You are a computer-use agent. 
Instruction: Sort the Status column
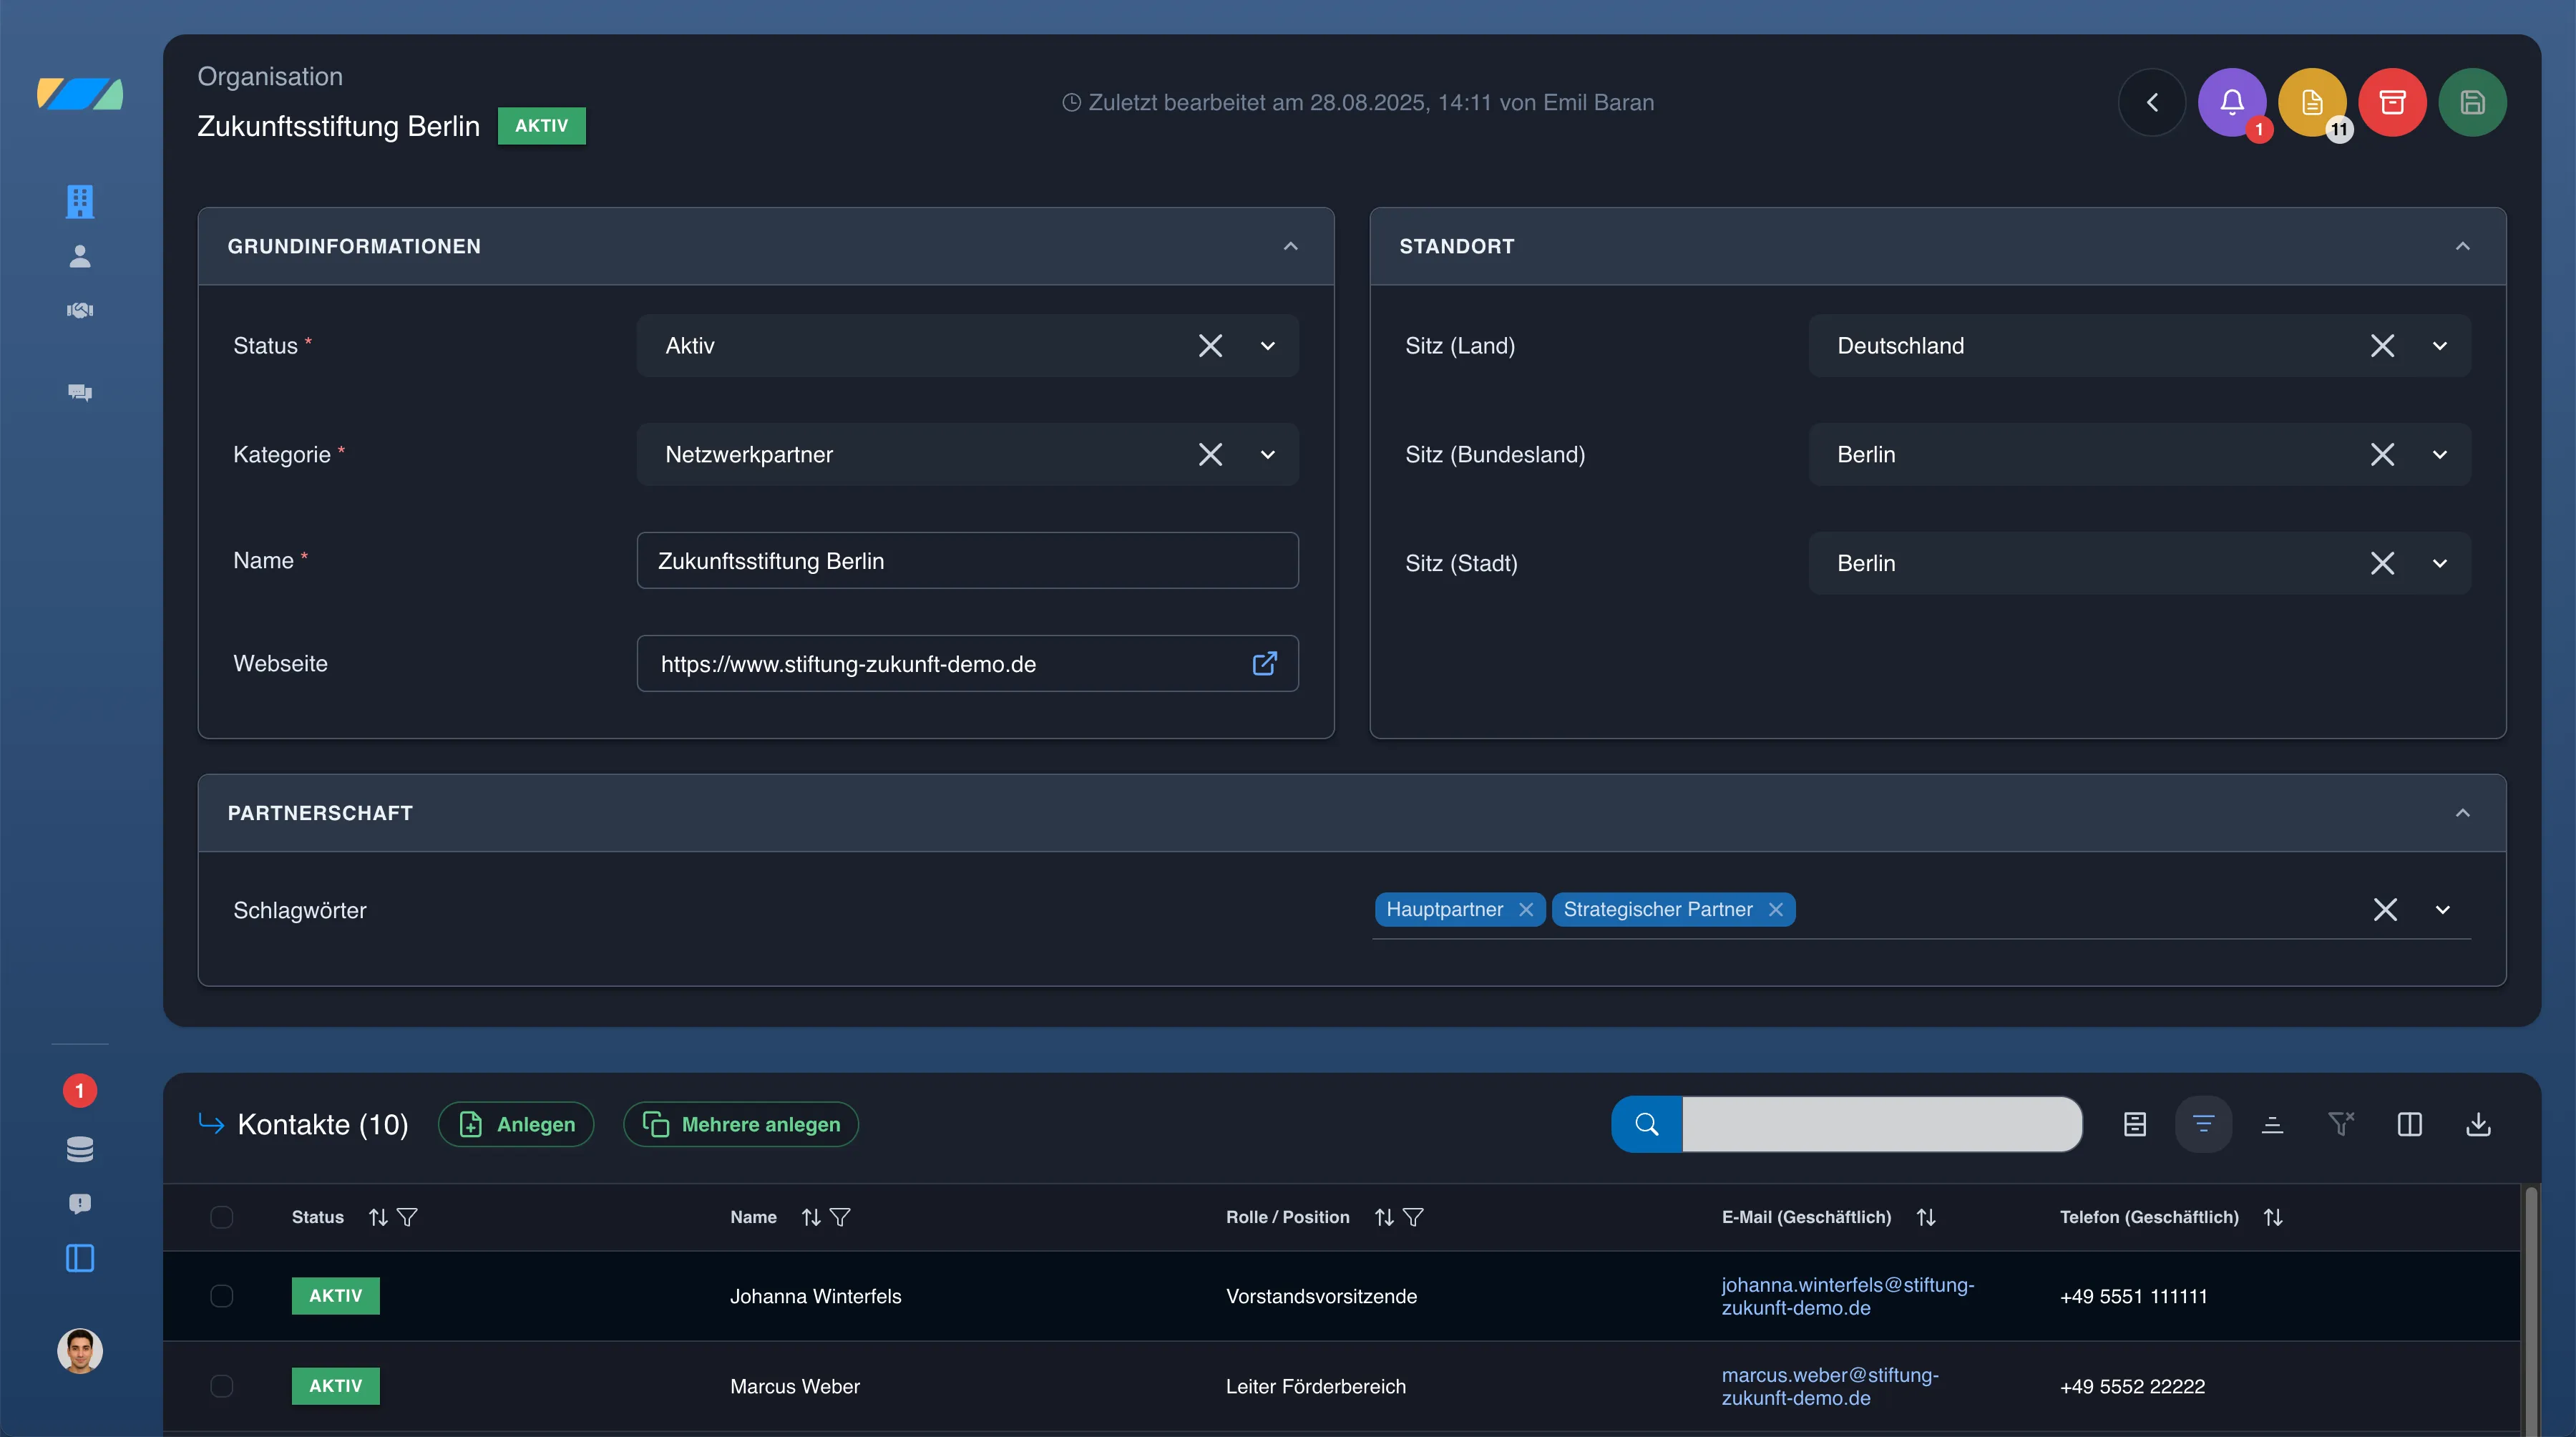point(378,1217)
